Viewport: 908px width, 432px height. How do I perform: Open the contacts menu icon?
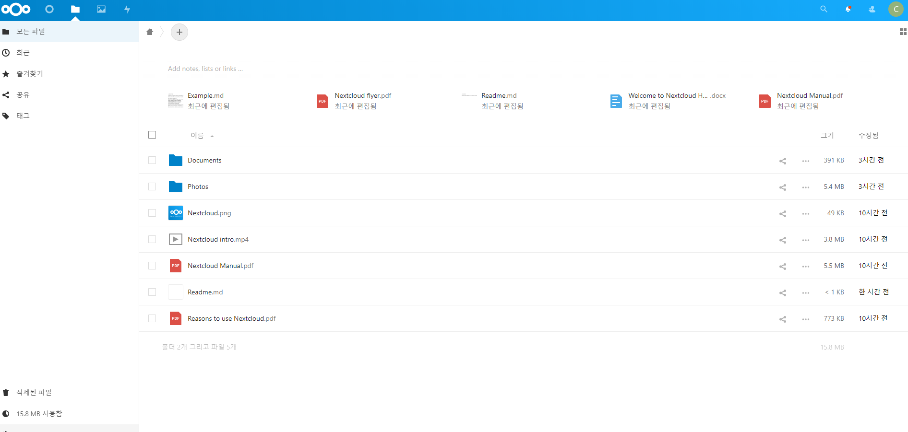tap(872, 9)
